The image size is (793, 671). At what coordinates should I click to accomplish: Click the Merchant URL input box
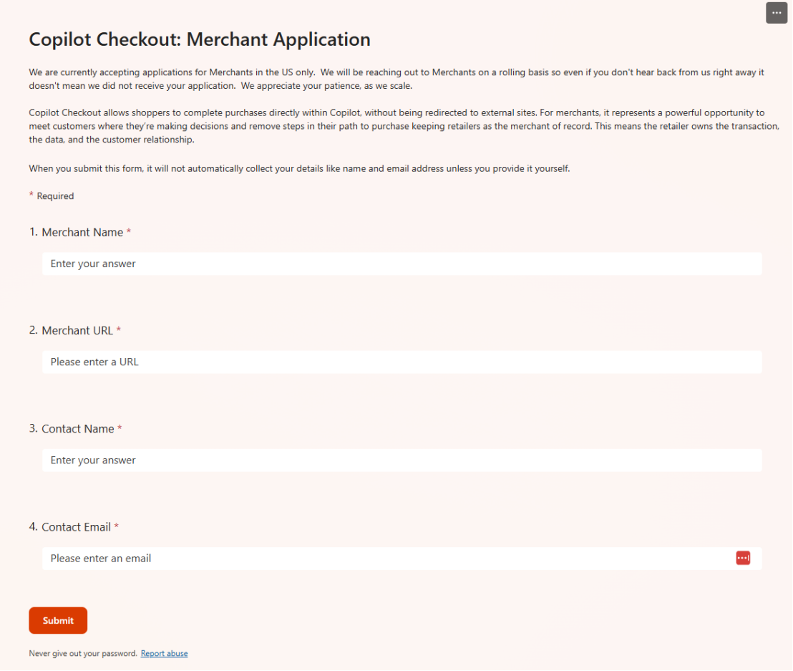(x=402, y=362)
